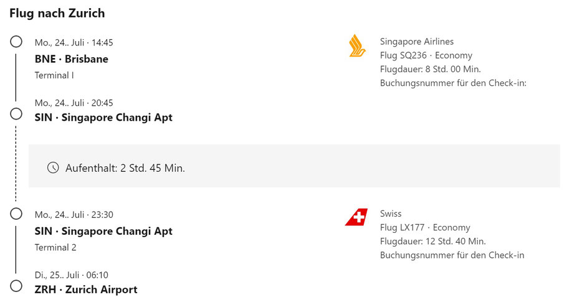Click the ZRH · Zurich Airport name

tap(86, 290)
